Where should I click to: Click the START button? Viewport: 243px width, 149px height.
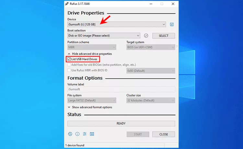(138, 134)
